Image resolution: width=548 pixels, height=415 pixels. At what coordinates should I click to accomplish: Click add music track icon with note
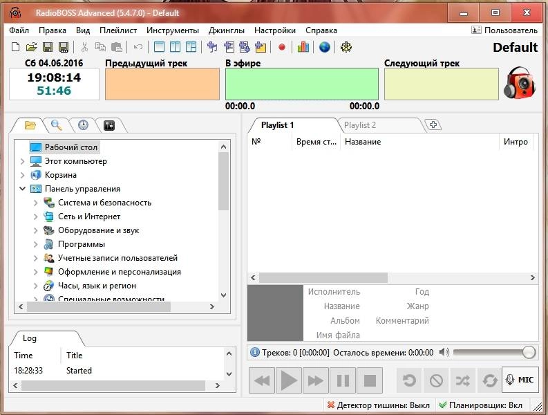212,47
